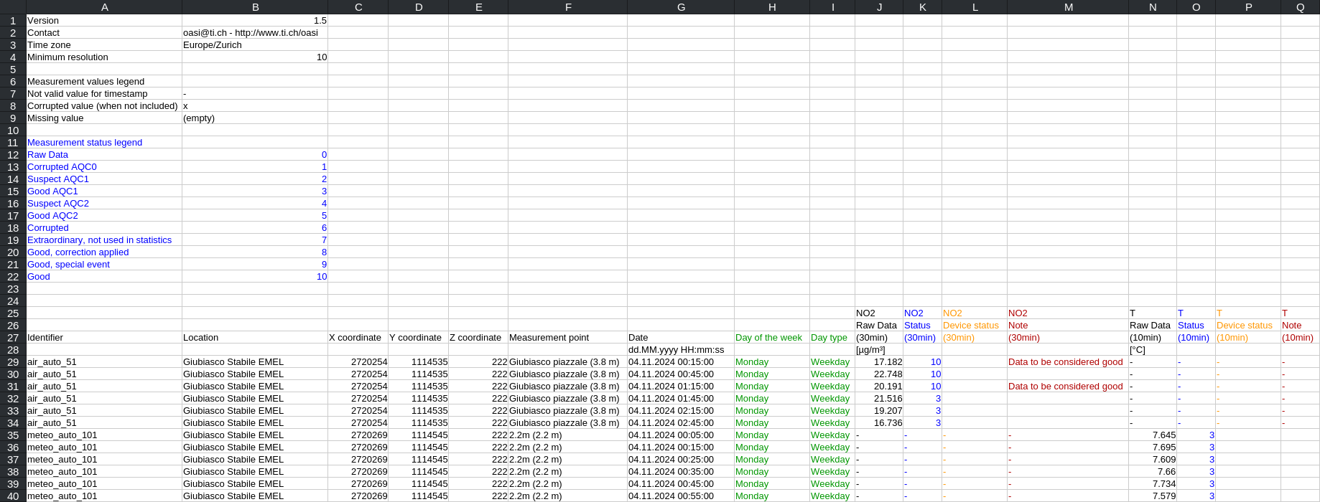This screenshot has height=502, width=1320.
Task: Click the 'Minimum resolution' cell
Action: coord(104,57)
